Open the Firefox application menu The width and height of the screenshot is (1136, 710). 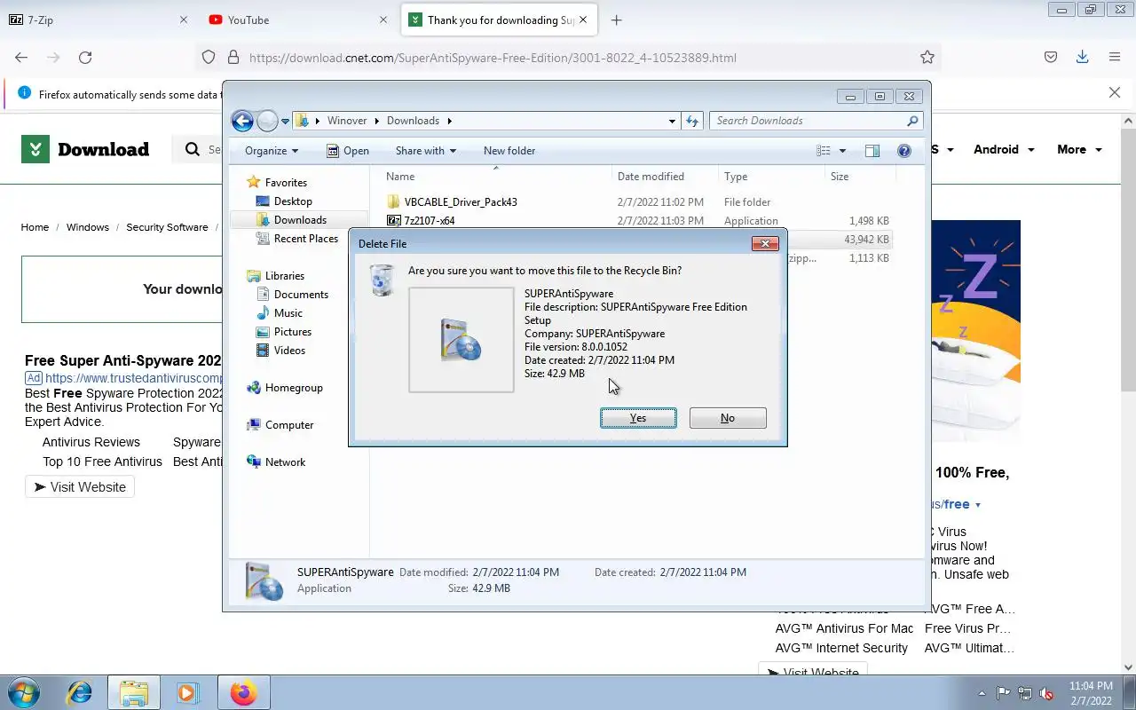1115,58
